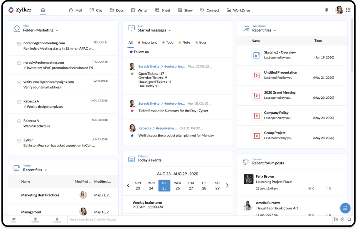Open Sheet from the top navigation
Image resolution: width=357 pixels, height=230 pixels.
click(163, 10)
